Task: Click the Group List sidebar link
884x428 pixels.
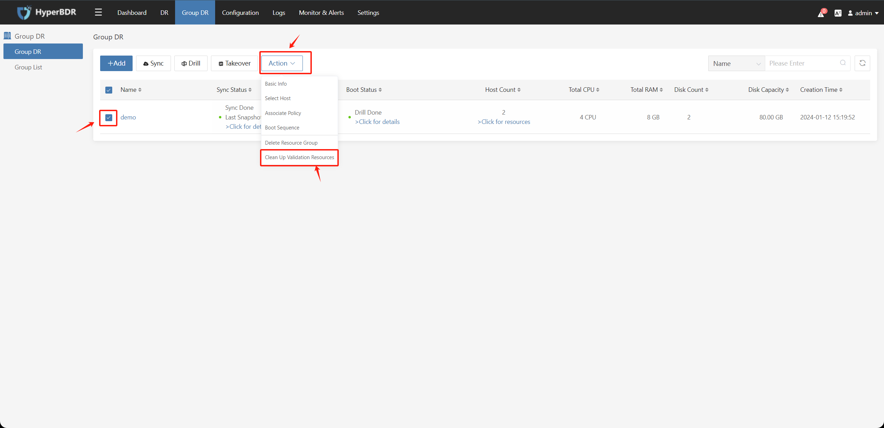Action: pyautogui.click(x=28, y=67)
